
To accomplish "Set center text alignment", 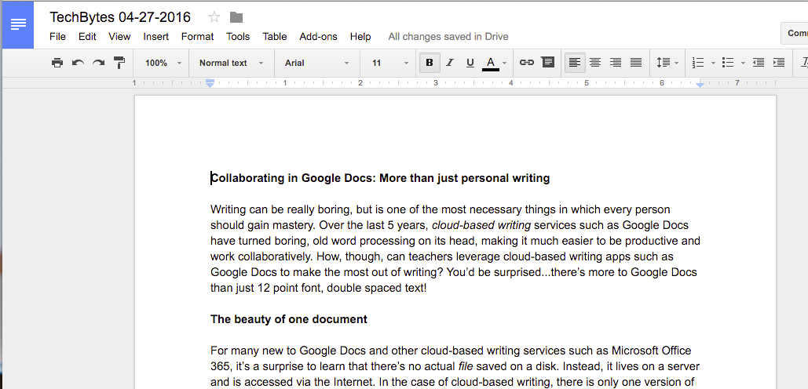I will coord(595,63).
